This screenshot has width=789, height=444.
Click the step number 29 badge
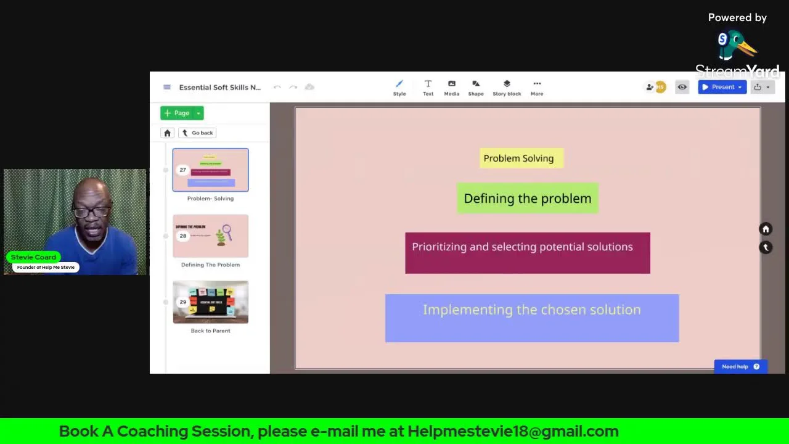point(182,302)
